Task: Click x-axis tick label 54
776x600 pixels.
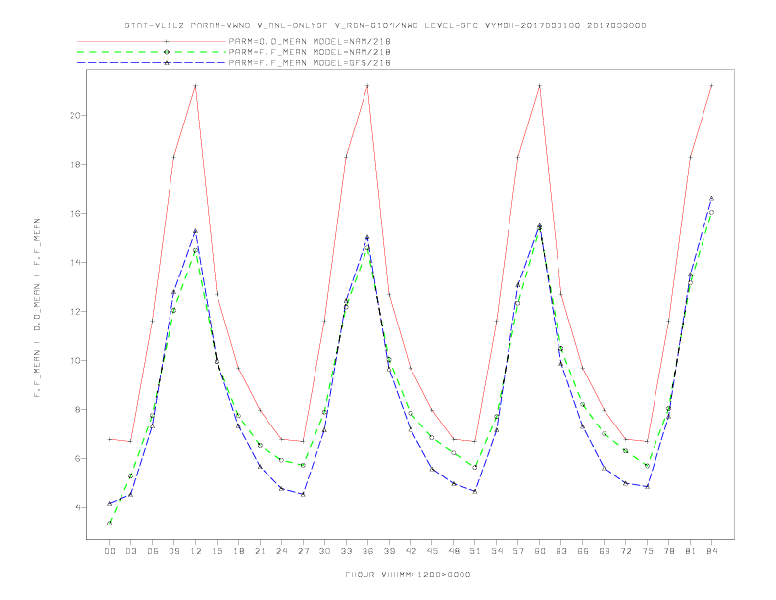Action: (497, 551)
